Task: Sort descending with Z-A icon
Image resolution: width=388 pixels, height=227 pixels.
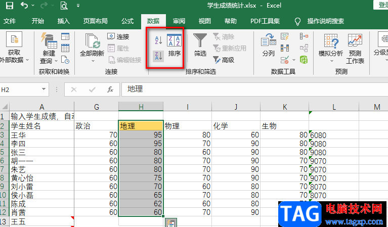Action: (x=158, y=56)
